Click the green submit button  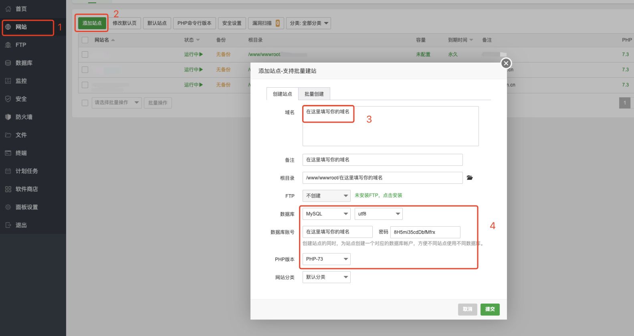tap(490, 309)
